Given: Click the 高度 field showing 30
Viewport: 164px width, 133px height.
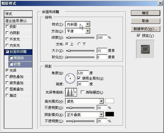Looking at the screenshot, I should [x=83, y=84].
